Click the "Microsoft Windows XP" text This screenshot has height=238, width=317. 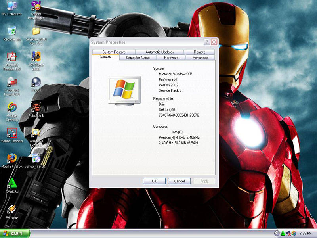pyautogui.click(x=175, y=74)
